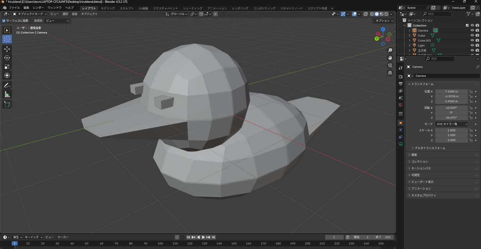Toggle the project-to-surface checkbox
This screenshot has width=481, height=249.
point(4,21)
